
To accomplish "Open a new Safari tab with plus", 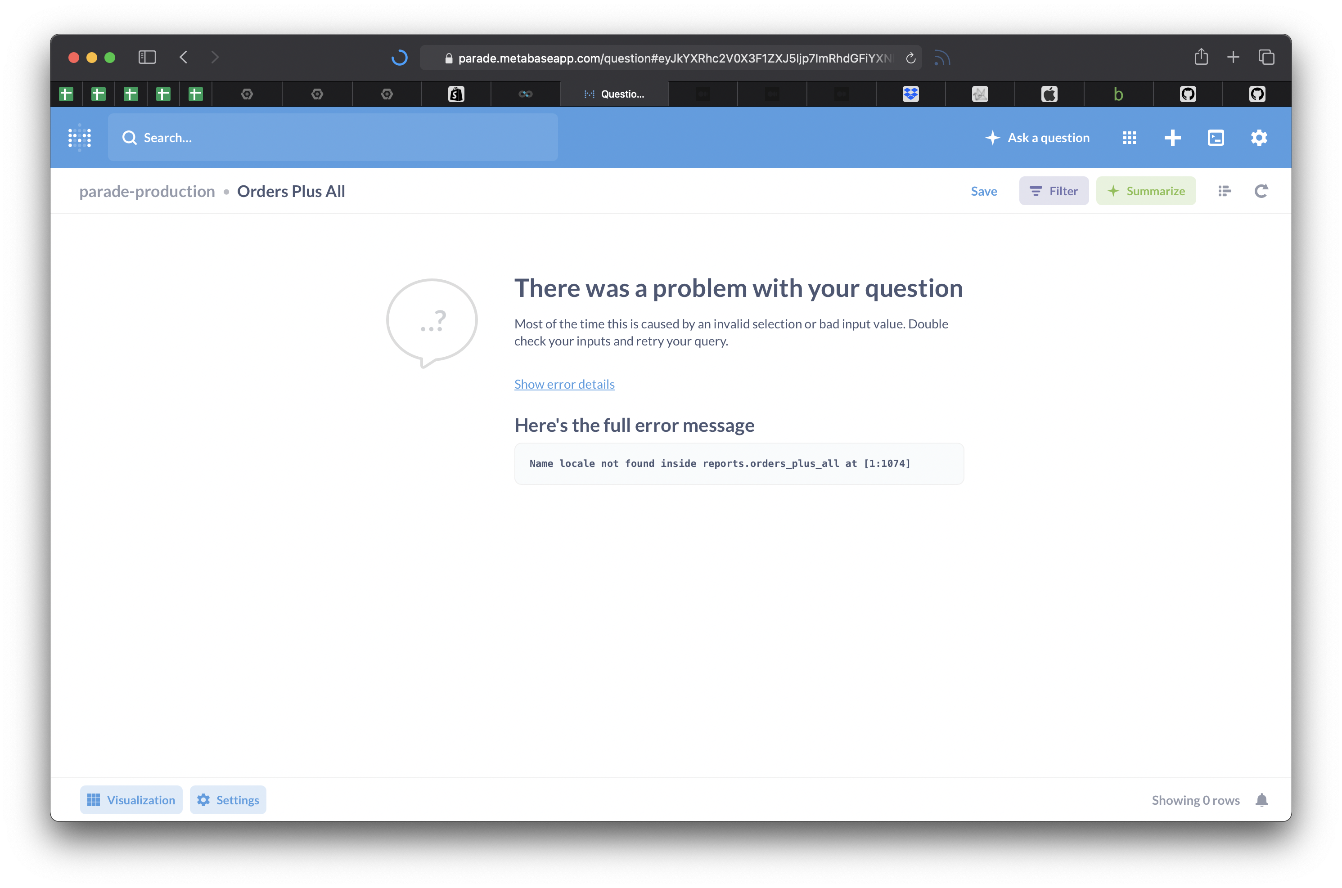I will pos(1233,57).
